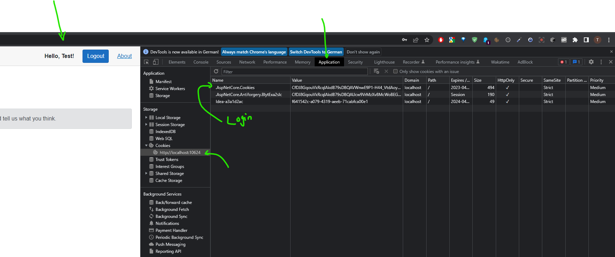Switch to Network tab
This screenshot has height=257, width=615.
[x=247, y=62]
